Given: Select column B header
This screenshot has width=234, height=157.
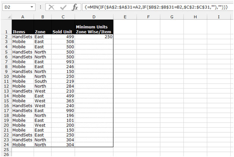Looking at the screenshot, I should [43, 17].
